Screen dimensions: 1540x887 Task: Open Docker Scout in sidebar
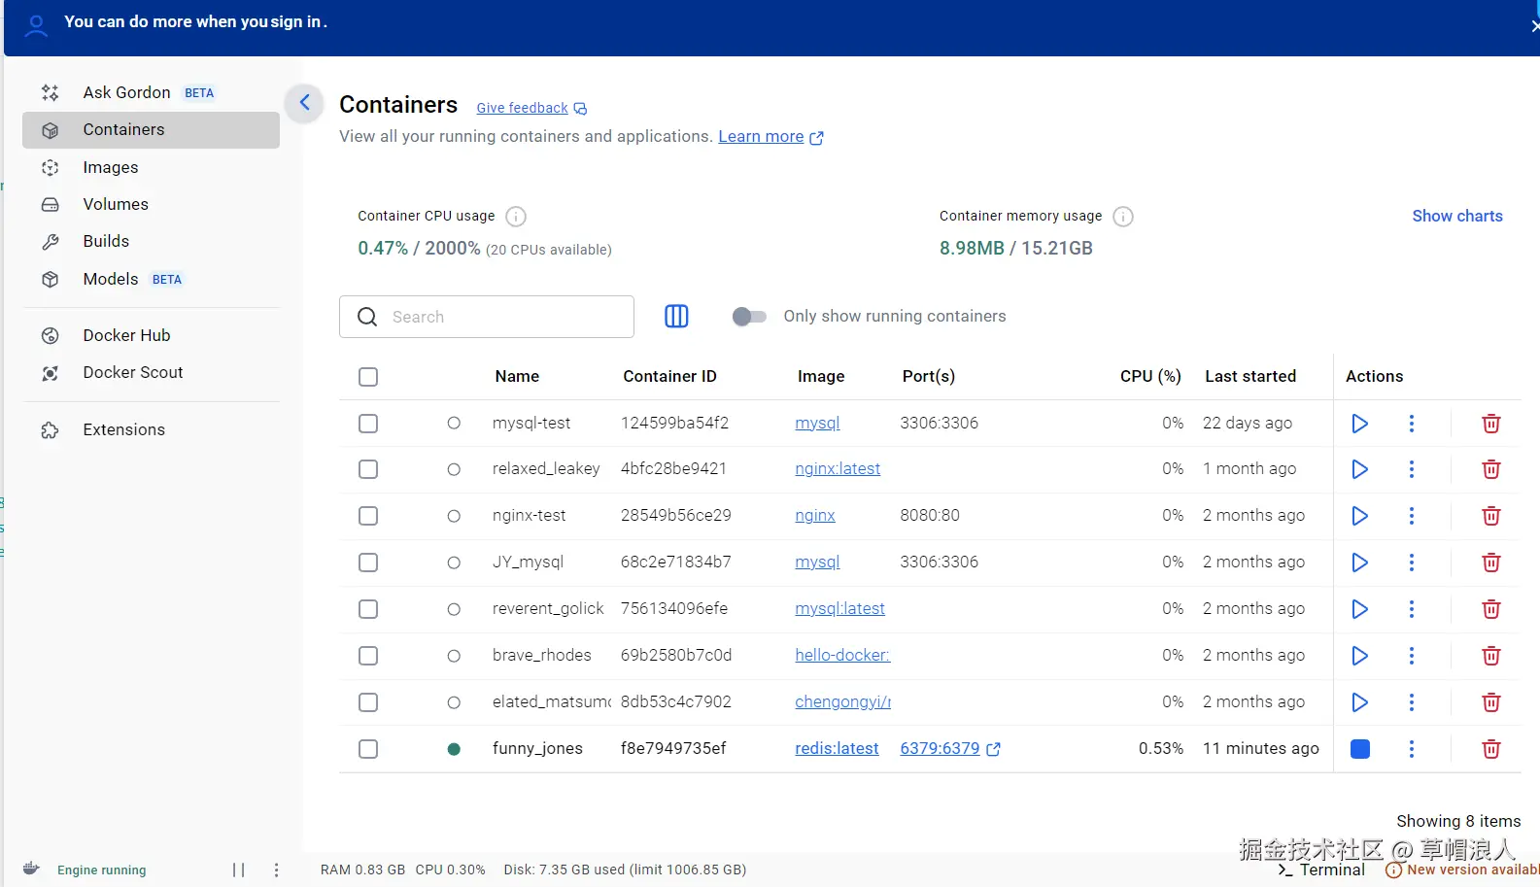(x=151, y=372)
